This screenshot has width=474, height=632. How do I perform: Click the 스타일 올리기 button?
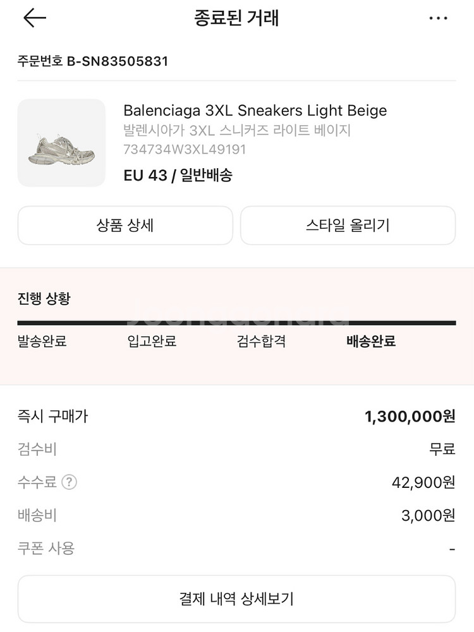(x=348, y=226)
